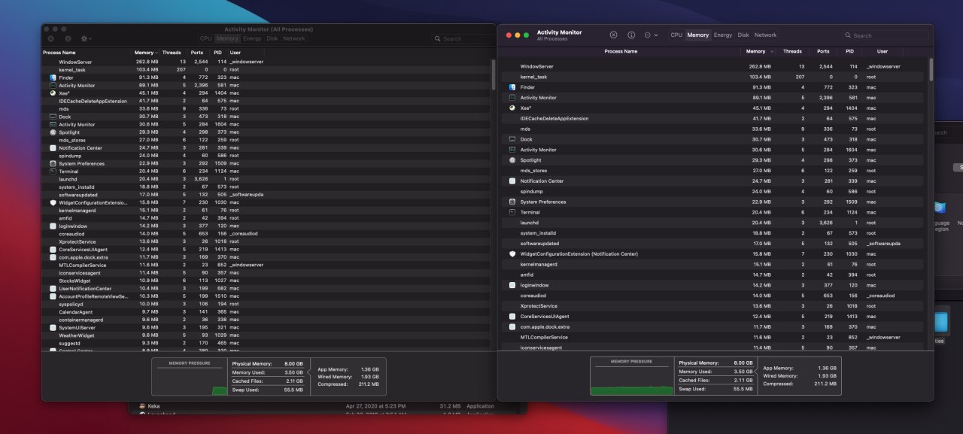The height and width of the screenshot is (434, 963).
Task: Click UserNotificationCenter icon in background window
Action: pos(53,289)
